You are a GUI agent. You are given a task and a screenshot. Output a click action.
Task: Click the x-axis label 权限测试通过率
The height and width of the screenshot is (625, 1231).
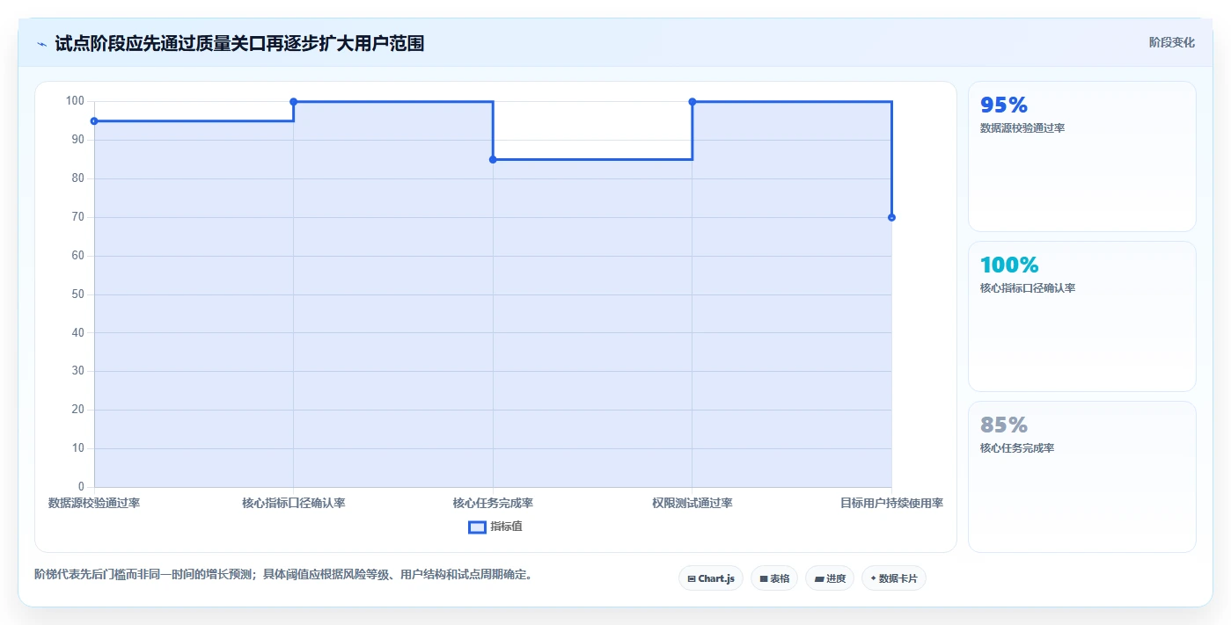coord(692,504)
